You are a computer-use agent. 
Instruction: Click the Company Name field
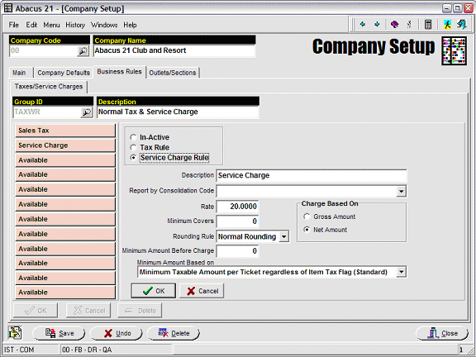point(174,50)
